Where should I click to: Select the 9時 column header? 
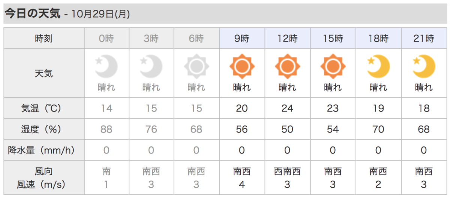242,38
